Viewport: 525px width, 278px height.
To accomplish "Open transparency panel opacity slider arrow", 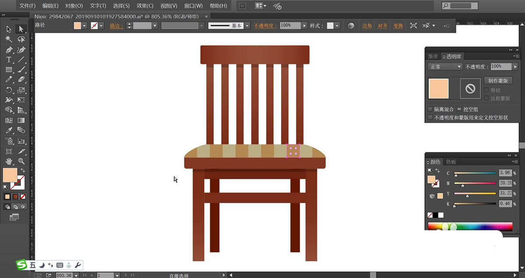I will click(x=515, y=67).
